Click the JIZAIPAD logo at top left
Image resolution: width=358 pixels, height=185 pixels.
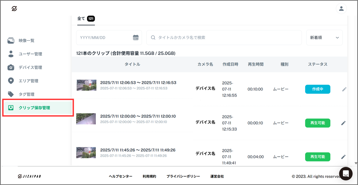14,9
